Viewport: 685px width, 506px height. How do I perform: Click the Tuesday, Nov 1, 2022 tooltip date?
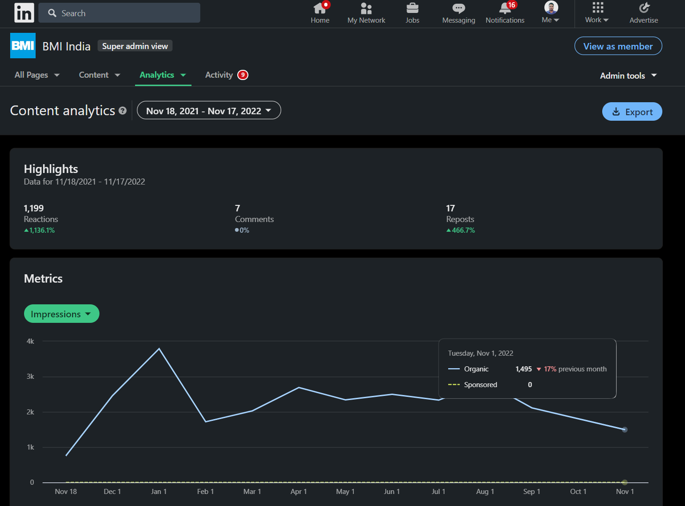coord(481,353)
